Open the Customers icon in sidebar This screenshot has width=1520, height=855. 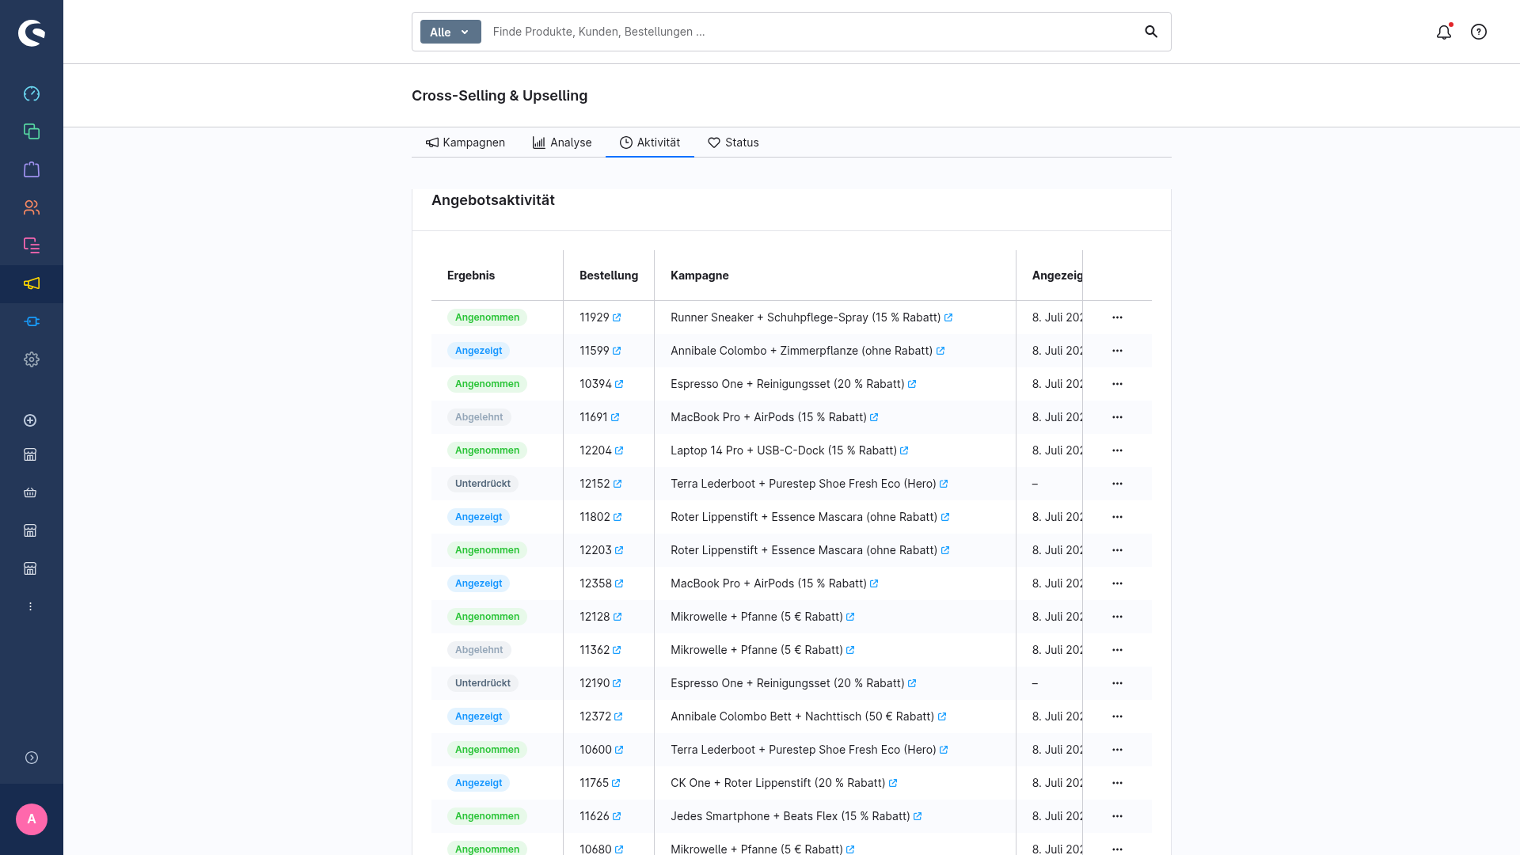tap(32, 207)
